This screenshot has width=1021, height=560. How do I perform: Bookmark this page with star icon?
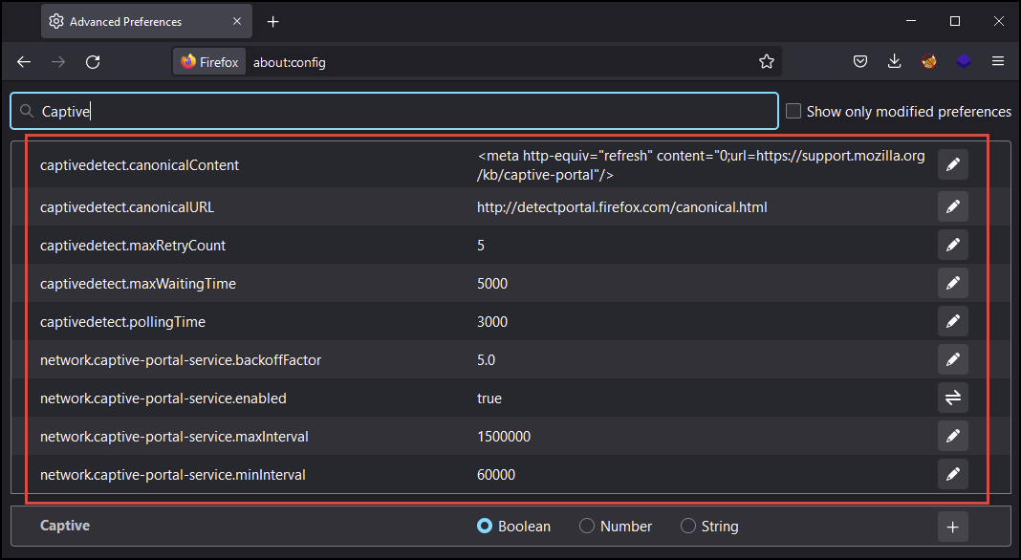[x=767, y=62]
